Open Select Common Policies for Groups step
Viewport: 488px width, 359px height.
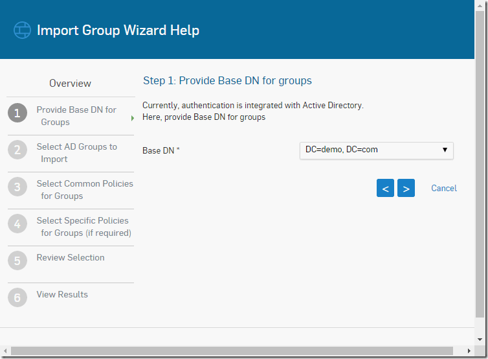pos(85,189)
